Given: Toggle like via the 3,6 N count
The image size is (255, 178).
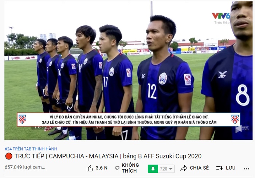Looking at the screenshot, I should [x=102, y=168].
